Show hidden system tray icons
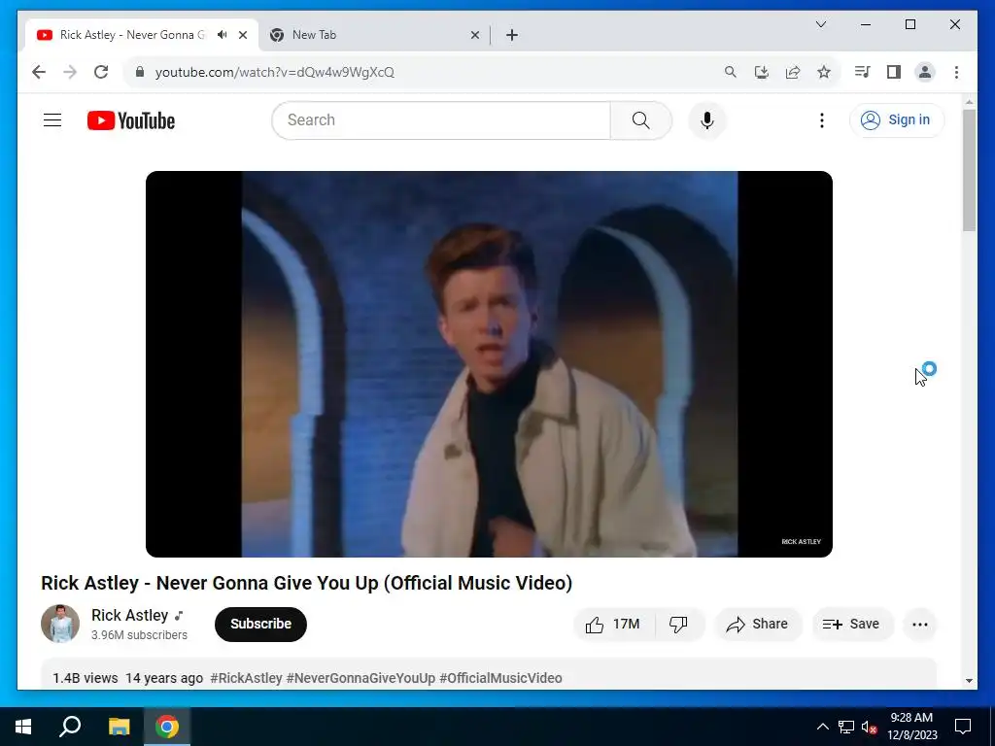Screen dimensions: 995x746 pos(822,727)
